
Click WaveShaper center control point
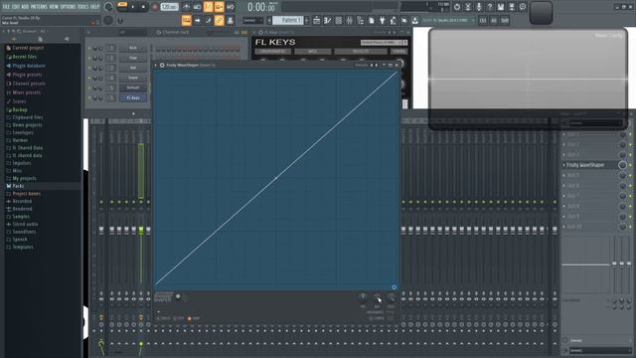[x=276, y=178]
